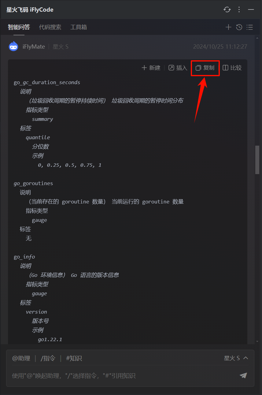The height and width of the screenshot is (395, 262).
Task: Create new file with 新建 button
Action: (151, 68)
